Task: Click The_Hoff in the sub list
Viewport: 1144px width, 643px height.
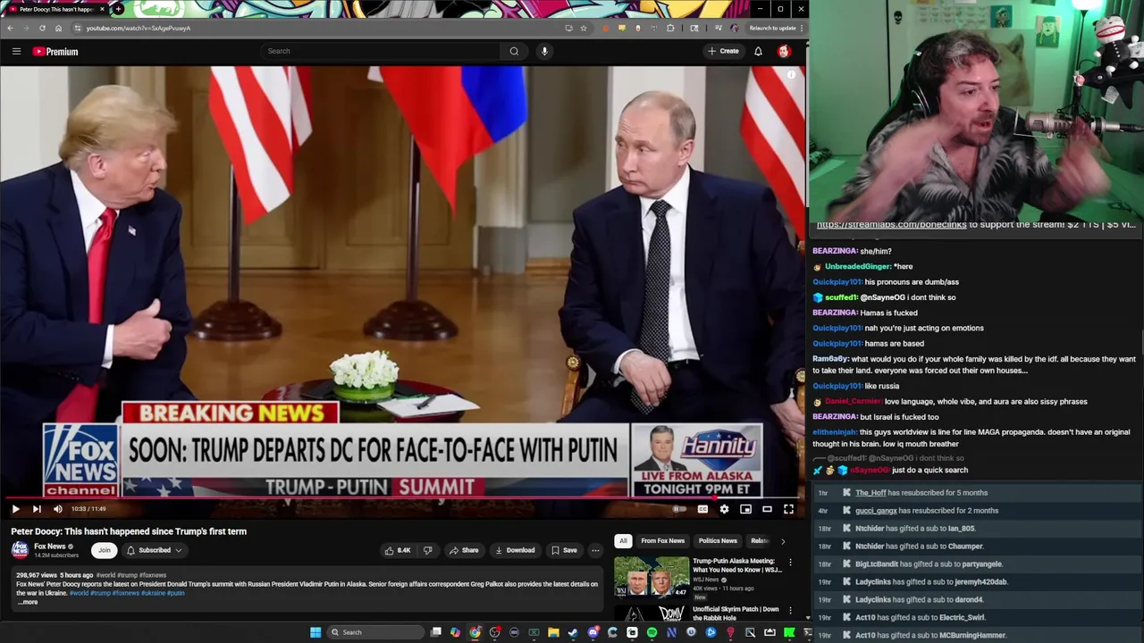Action: [871, 493]
